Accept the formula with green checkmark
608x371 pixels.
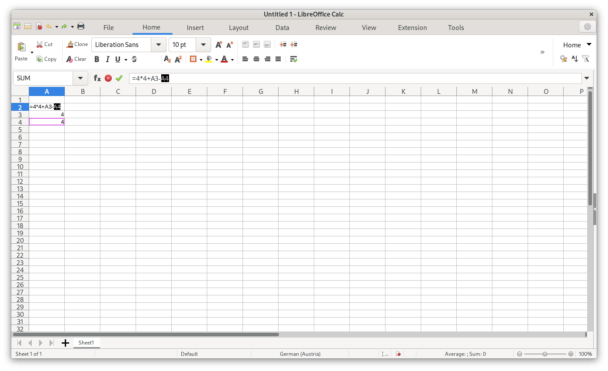119,78
